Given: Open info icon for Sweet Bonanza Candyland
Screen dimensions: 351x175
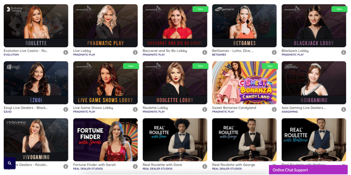Looking at the screenshot, I should coord(274,109).
